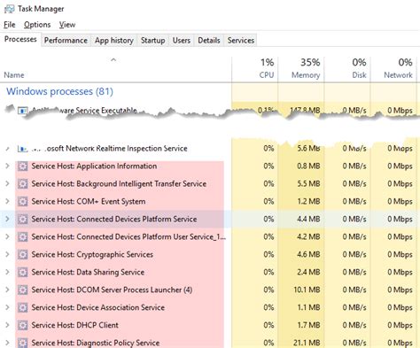This screenshot has width=420, height=348.
Task: Click gear icon beside Data Sharing Service
Action: (x=22, y=273)
